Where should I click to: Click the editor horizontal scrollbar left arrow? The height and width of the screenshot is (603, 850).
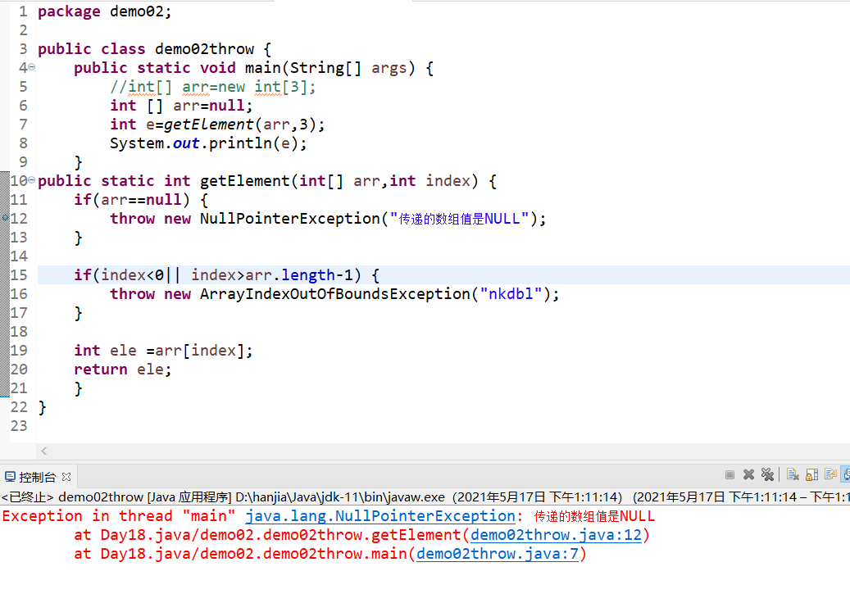(44, 451)
